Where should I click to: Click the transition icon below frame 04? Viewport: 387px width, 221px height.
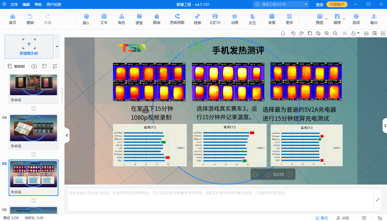click(34, 155)
